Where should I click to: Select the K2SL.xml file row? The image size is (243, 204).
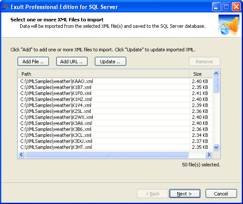(x=115, y=111)
